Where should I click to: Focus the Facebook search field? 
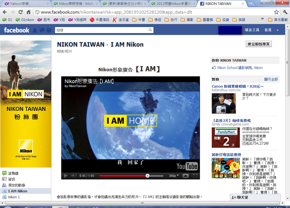tap(101, 30)
